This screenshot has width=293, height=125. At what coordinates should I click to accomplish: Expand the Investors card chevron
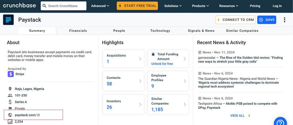point(140,104)
